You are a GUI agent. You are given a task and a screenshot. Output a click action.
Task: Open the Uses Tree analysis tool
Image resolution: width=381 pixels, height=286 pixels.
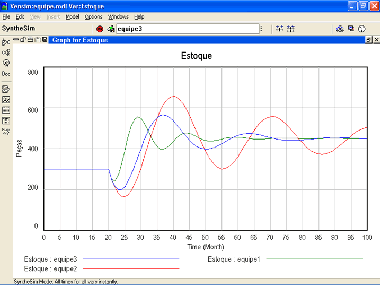6,53
